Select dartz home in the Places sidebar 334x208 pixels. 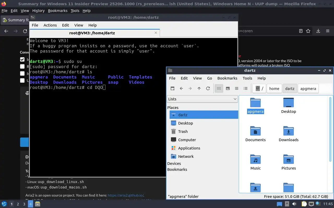[204, 115]
